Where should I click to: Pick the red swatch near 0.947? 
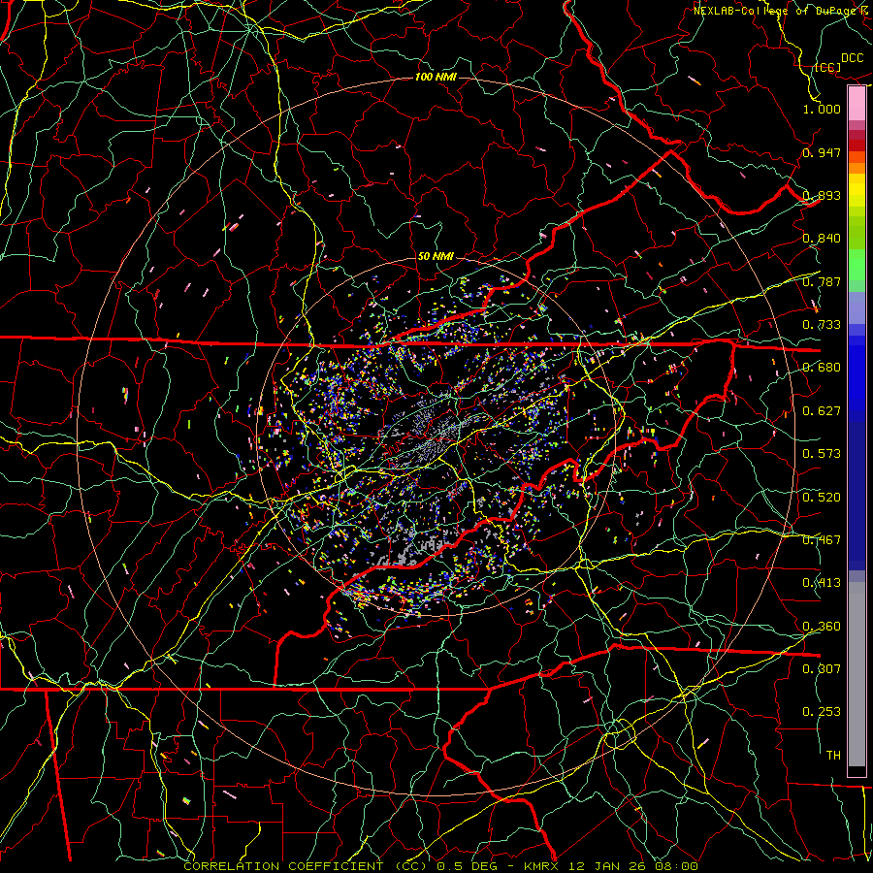[x=857, y=145]
